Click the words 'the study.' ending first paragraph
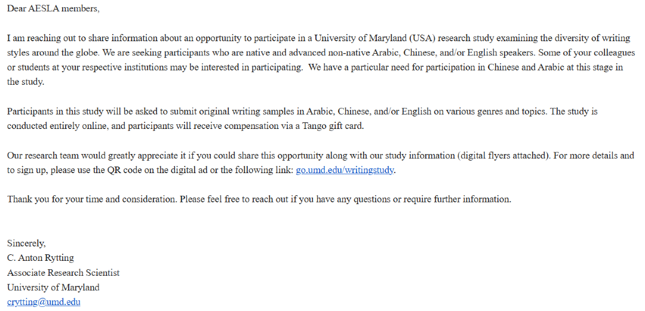 click(26, 82)
